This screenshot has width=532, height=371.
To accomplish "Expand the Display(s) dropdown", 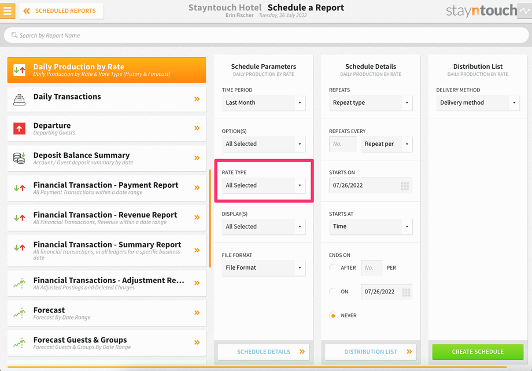I will [264, 226].
